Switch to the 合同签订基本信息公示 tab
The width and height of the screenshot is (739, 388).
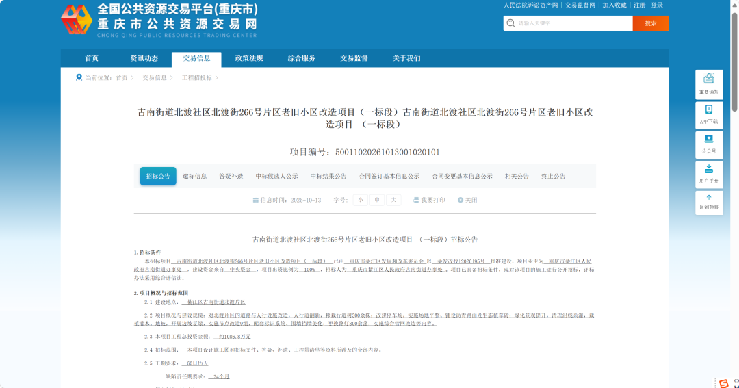pyautogui.click(x=389, y=177)
